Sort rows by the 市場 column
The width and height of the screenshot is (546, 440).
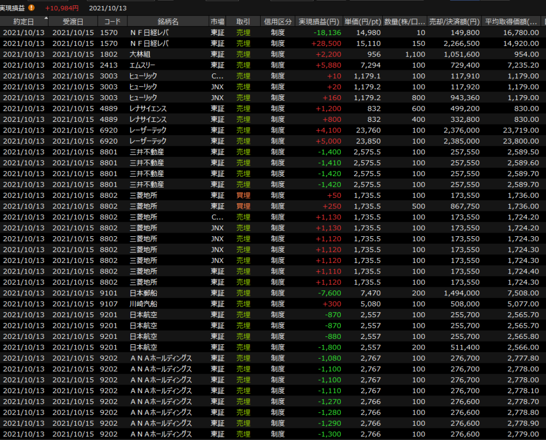click(x=217, y=22)
